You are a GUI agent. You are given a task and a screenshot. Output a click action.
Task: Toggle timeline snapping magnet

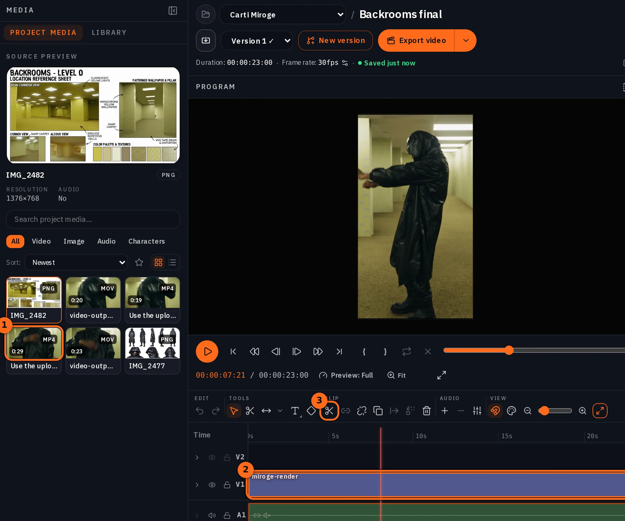[495, 411]
